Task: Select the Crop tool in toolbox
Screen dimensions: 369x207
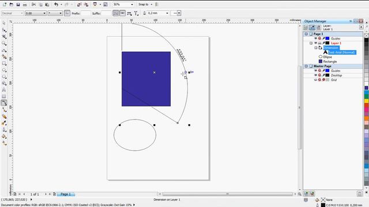Action: 4,37
